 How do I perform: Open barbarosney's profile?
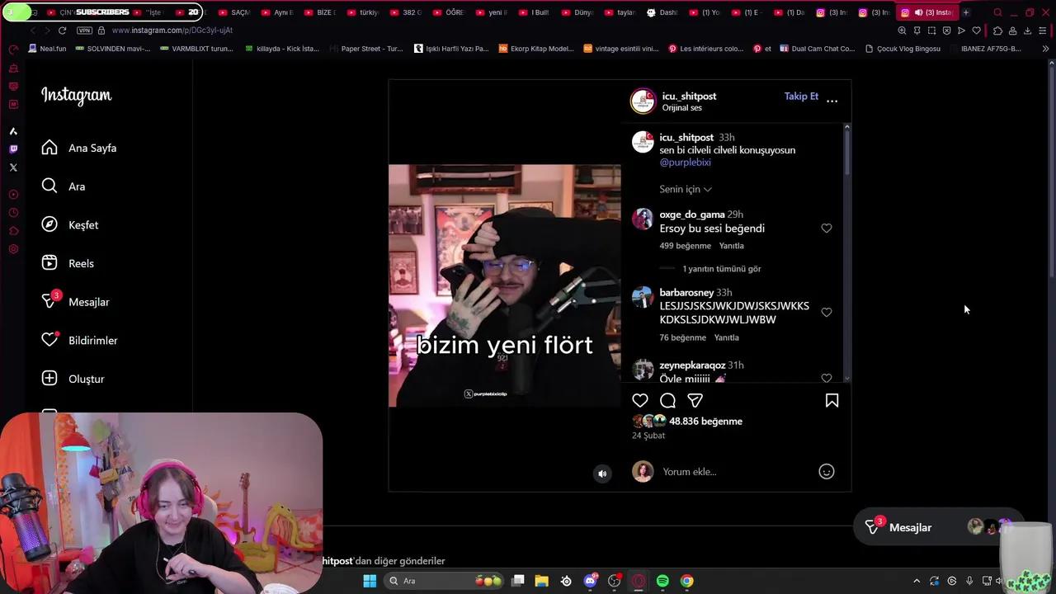(x=686, y=292)
